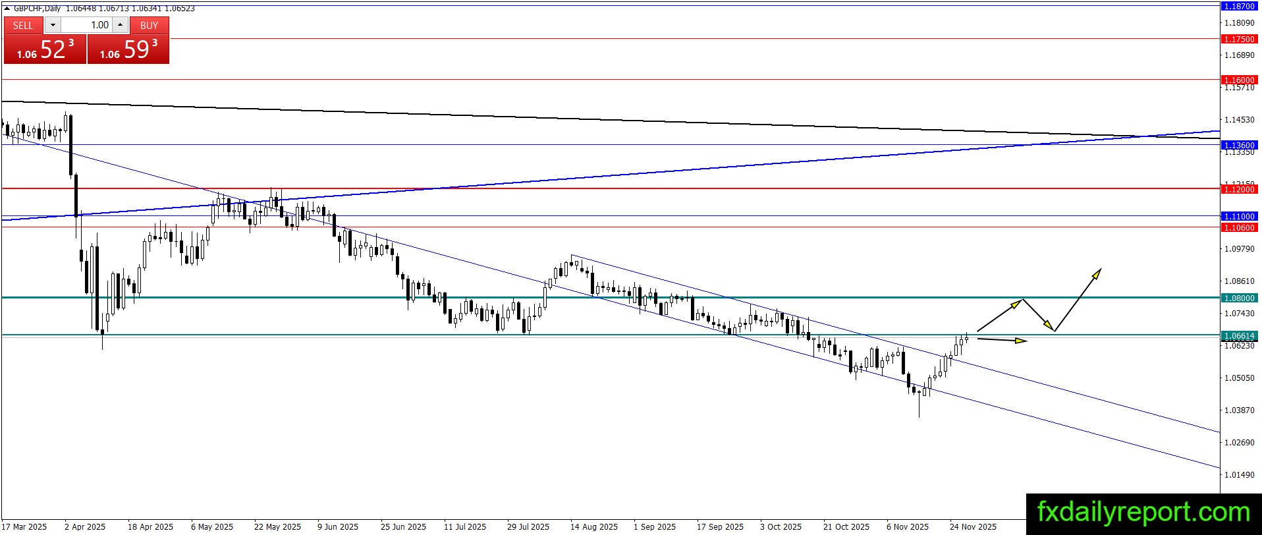Click the SELL button

23,25
